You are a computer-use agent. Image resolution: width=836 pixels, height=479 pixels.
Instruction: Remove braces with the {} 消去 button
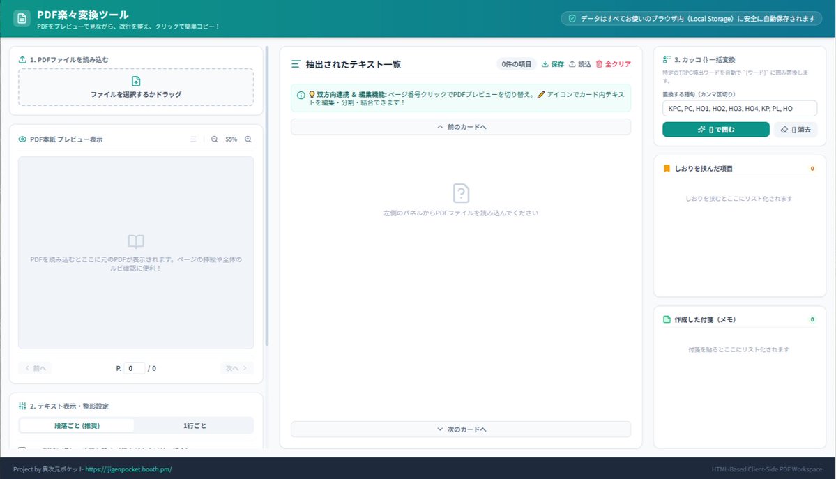[x=796, y=130]
